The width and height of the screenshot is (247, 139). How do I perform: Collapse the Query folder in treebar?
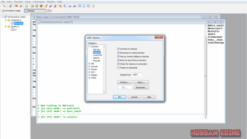(6, 27)
